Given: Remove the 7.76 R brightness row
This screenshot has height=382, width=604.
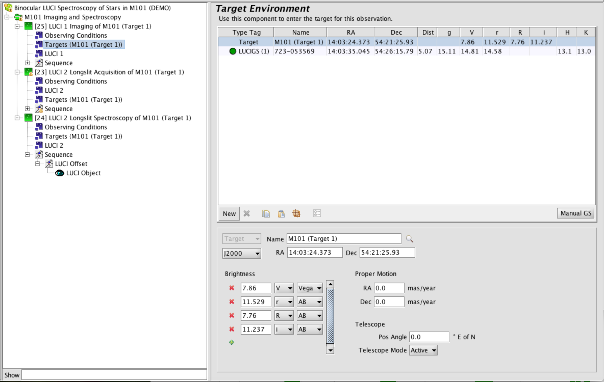Looking at the screenshot, I should point(232,315).
